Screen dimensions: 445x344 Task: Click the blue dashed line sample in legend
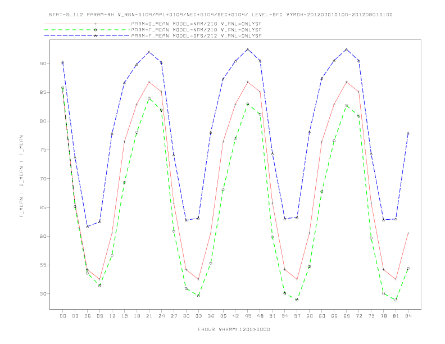pyautogui.click(x=87, y=36)
